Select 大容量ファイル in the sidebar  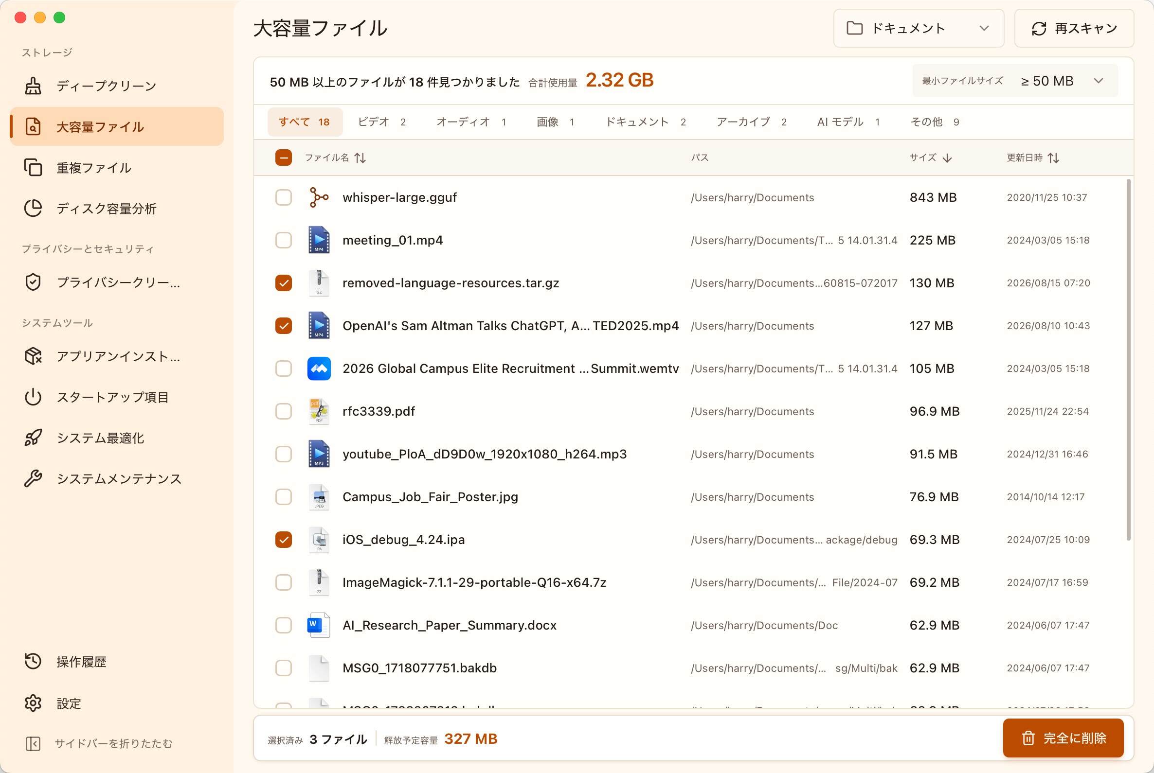(x=117, y=127)
